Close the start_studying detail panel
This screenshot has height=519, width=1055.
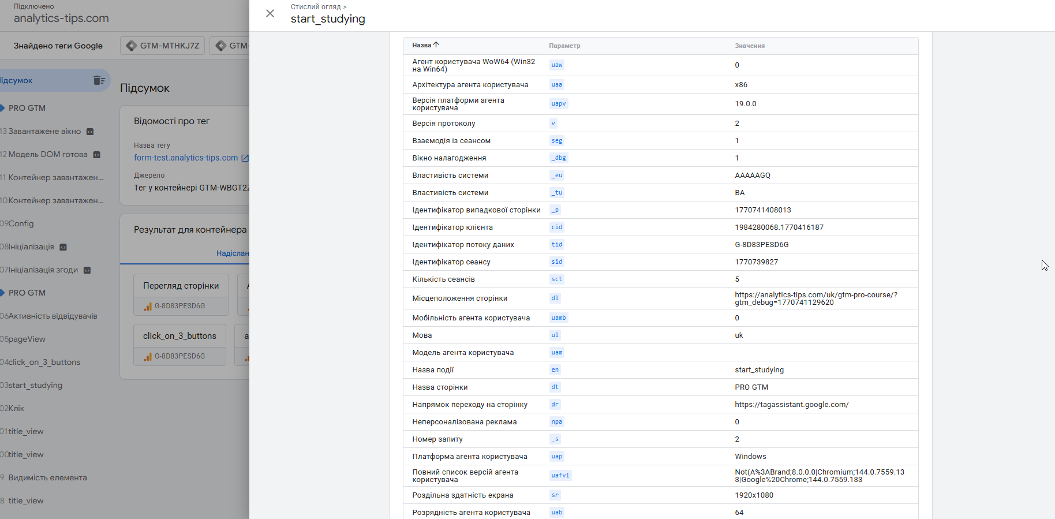click(270, 13)
